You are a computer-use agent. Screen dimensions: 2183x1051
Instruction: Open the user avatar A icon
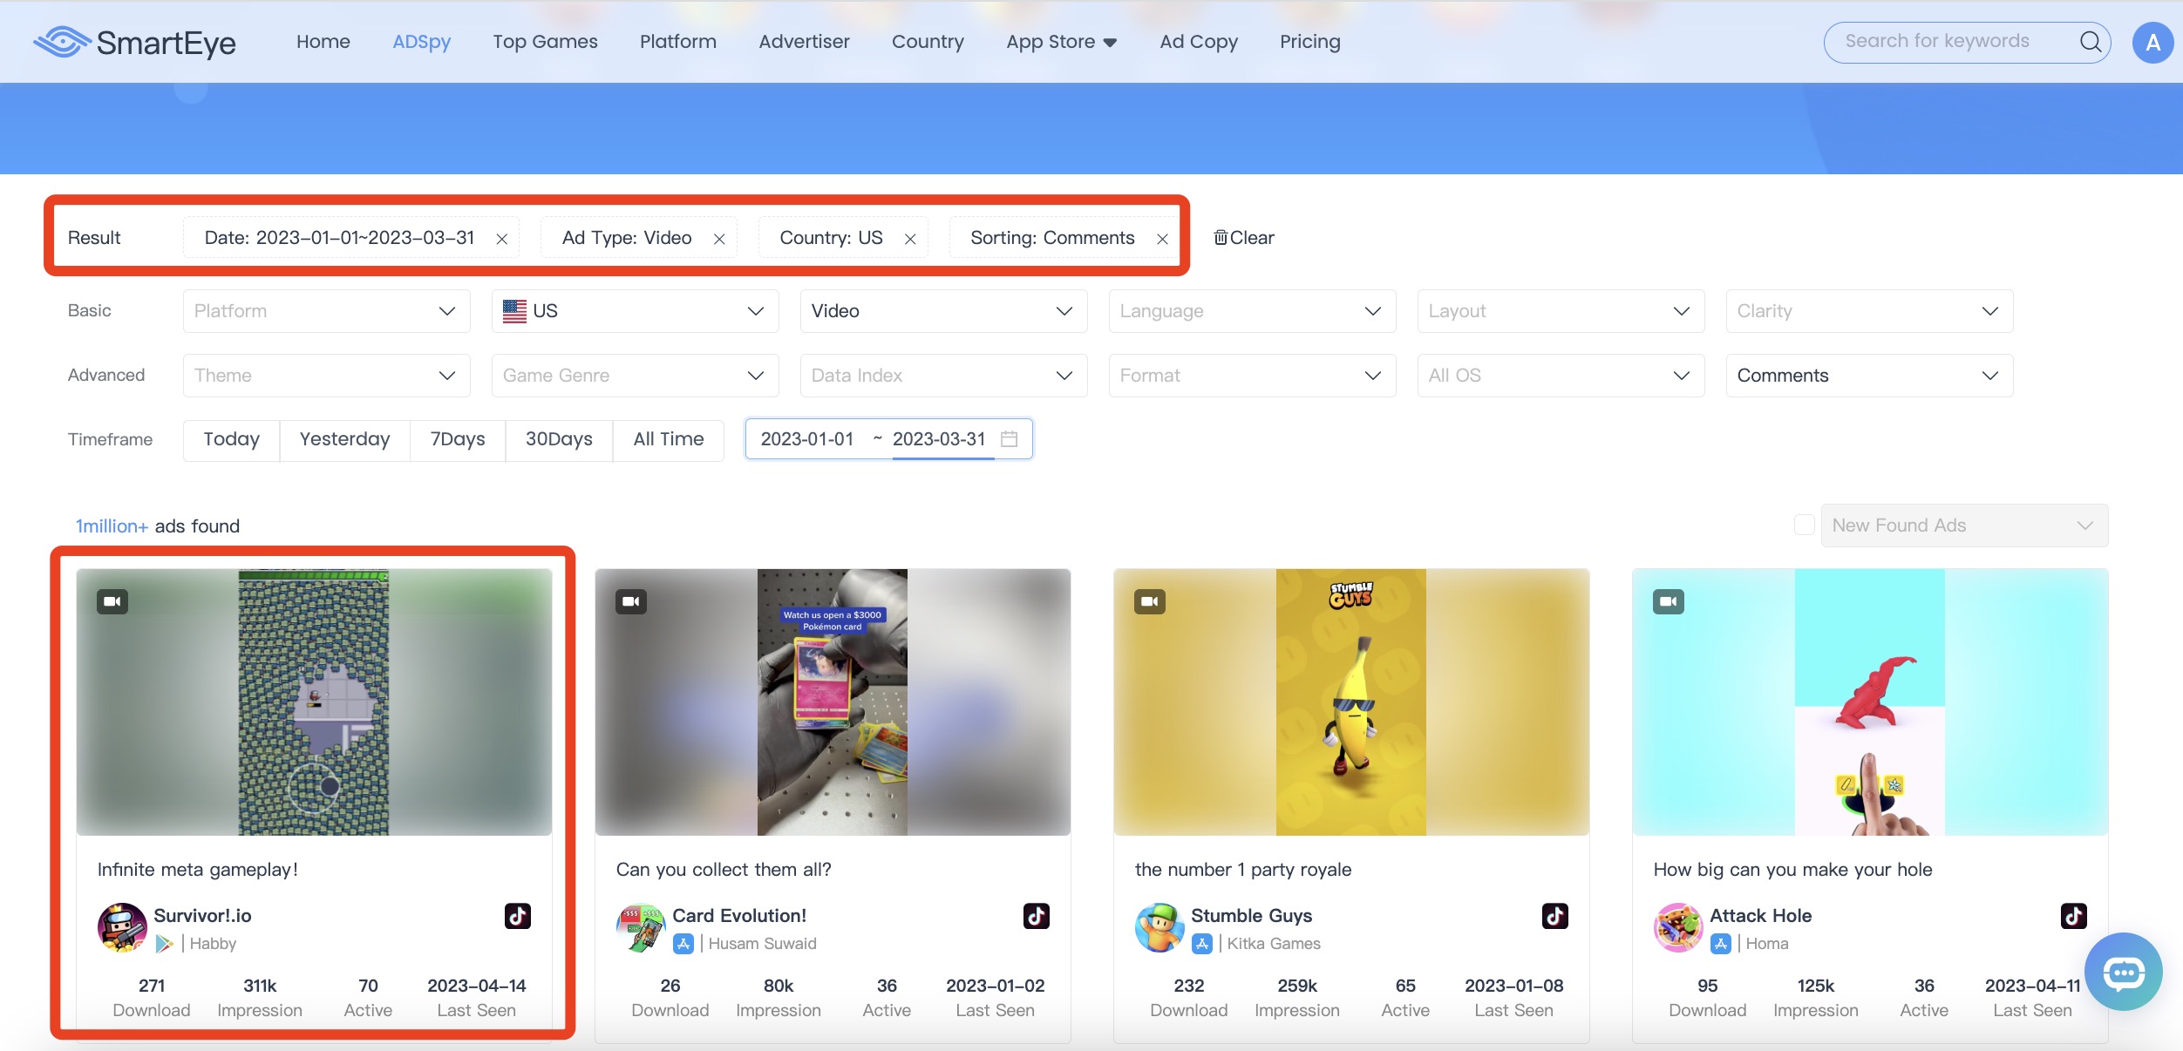click(2152, 43)
